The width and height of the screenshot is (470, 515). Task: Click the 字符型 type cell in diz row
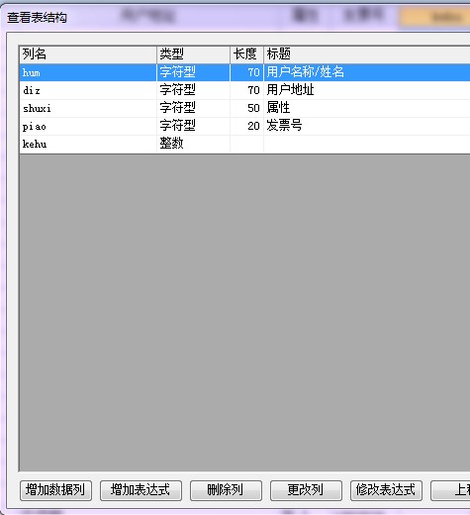pyautogui.click(x=193, y=90)
